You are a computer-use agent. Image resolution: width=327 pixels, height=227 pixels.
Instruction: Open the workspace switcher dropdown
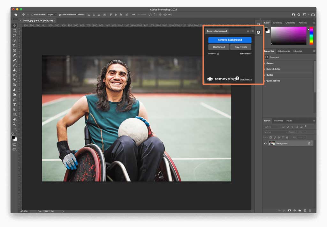click(x=305, y=15)
